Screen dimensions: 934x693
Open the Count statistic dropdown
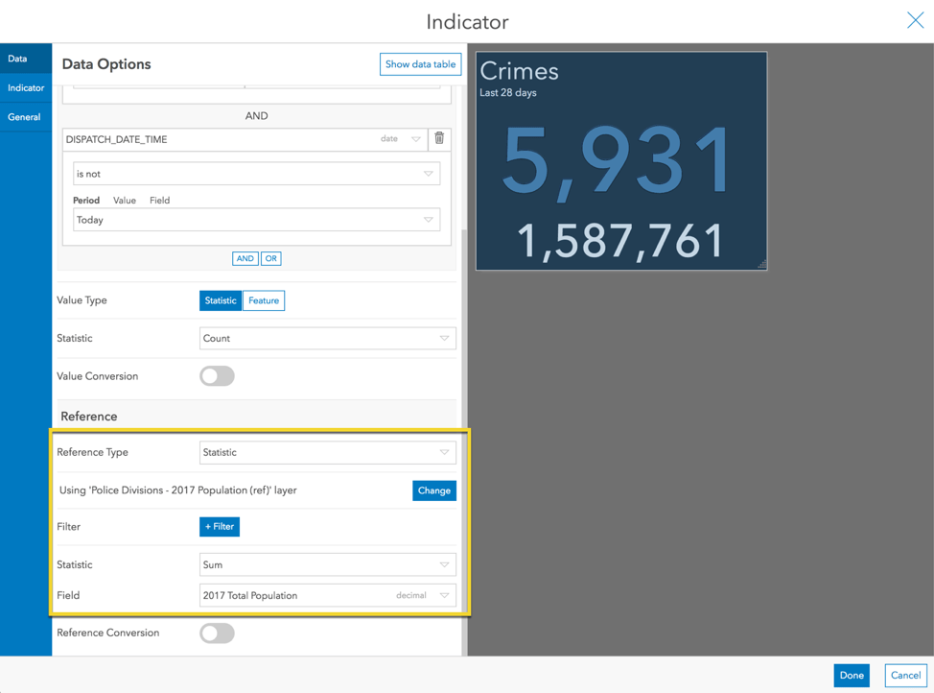click(328, 338)
